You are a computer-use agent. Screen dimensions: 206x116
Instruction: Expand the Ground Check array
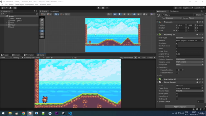[x=157, y=101]
